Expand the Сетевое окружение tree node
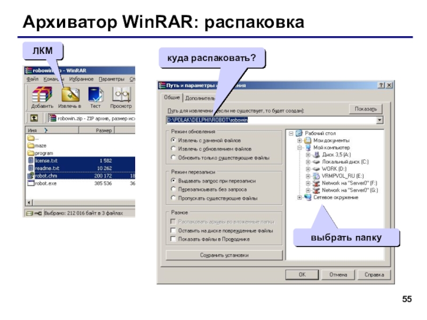427x320 pixels. [x=299, y=197]
